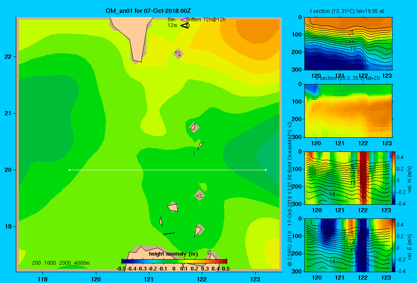Click the island near 19.5N 122E

coord(200,196)
